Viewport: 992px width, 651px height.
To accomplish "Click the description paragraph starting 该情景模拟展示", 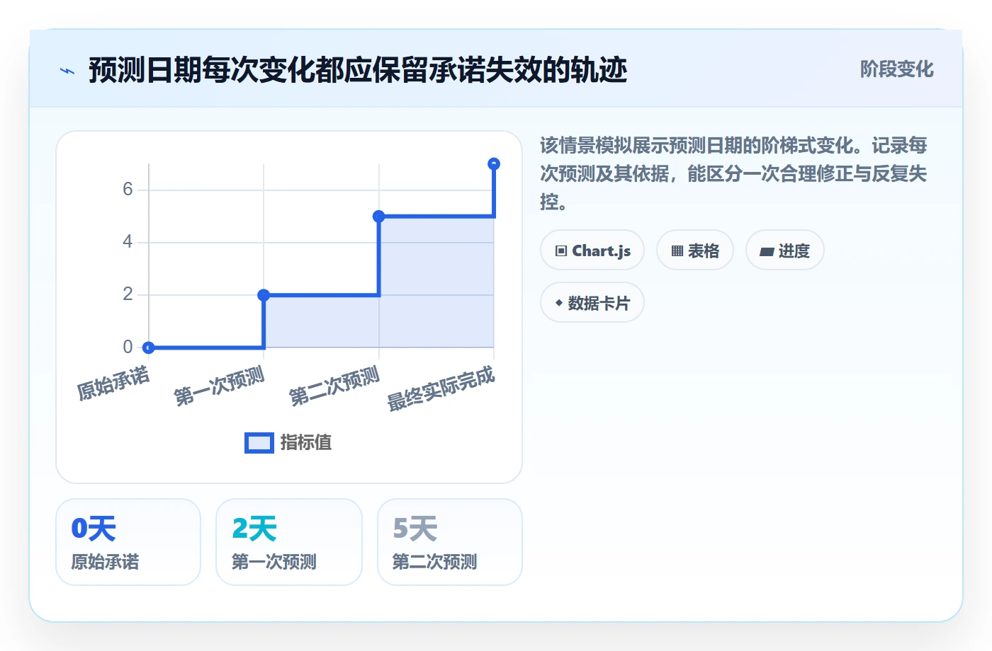I will click(733, 174).
